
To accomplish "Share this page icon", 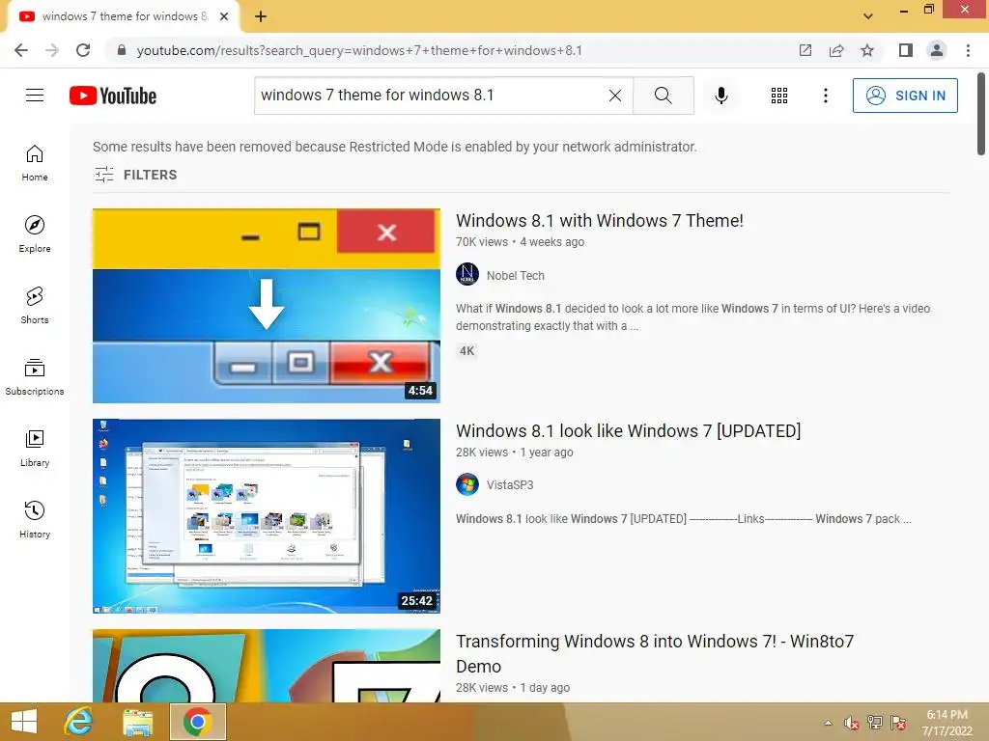I will [x=836, y=50].
